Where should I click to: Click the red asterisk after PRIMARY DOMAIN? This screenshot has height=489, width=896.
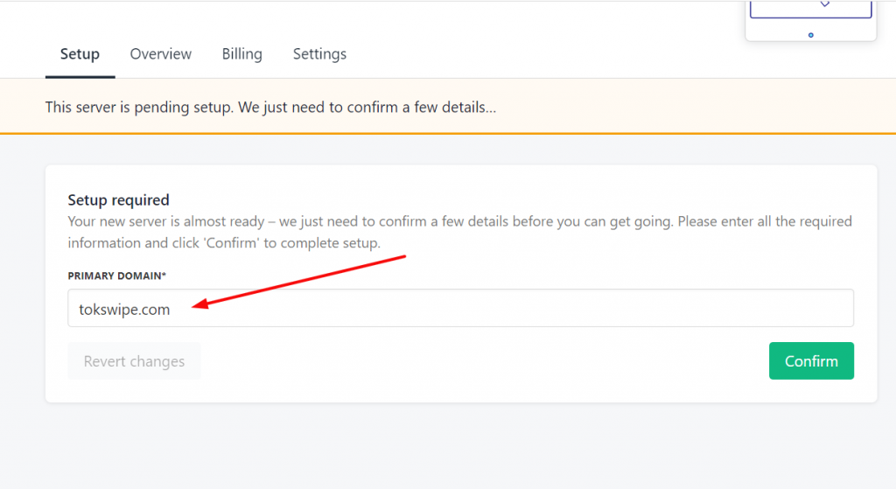164,275
